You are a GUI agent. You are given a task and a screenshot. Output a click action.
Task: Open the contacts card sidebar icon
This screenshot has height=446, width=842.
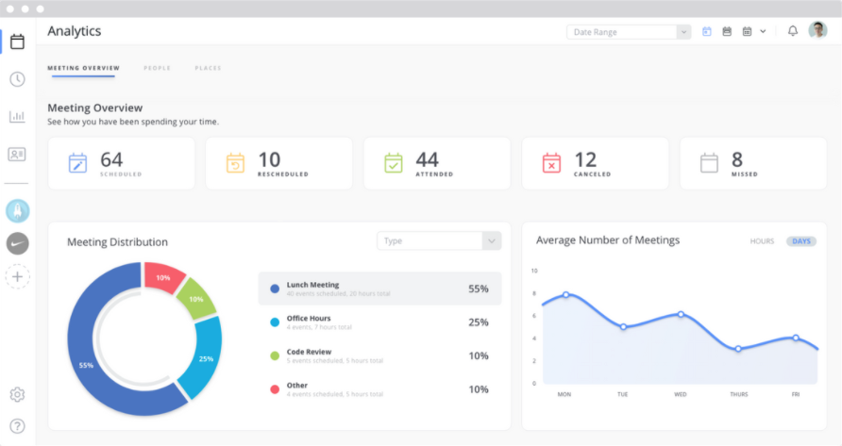[x=17, y=155]
